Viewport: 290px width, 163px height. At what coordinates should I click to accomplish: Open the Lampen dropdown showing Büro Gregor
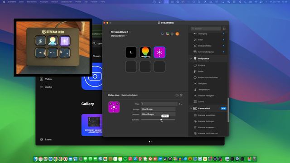pyautogui.click(x=158, y=115)
